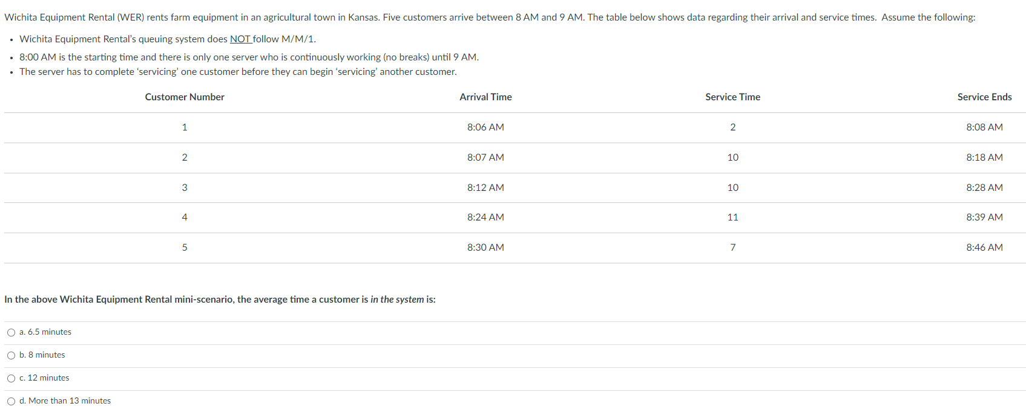Choose the b. 8 minutes radio button
1026x412 pixels.
click(12, 355)
